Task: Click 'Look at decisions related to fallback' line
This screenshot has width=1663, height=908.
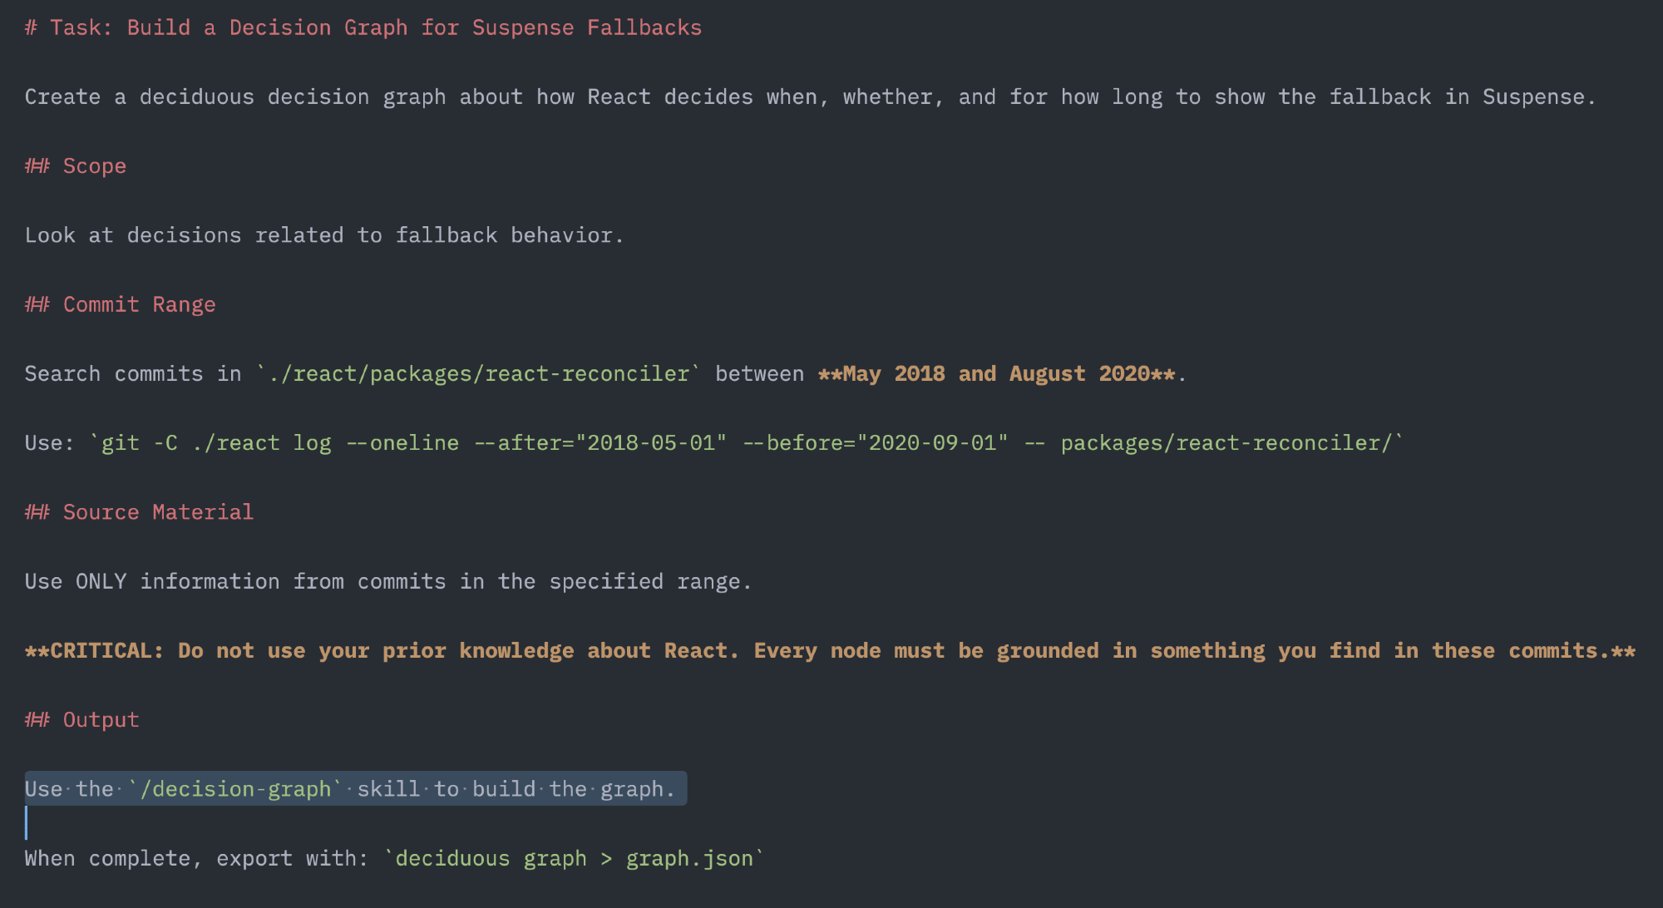Action: (324, 235)
